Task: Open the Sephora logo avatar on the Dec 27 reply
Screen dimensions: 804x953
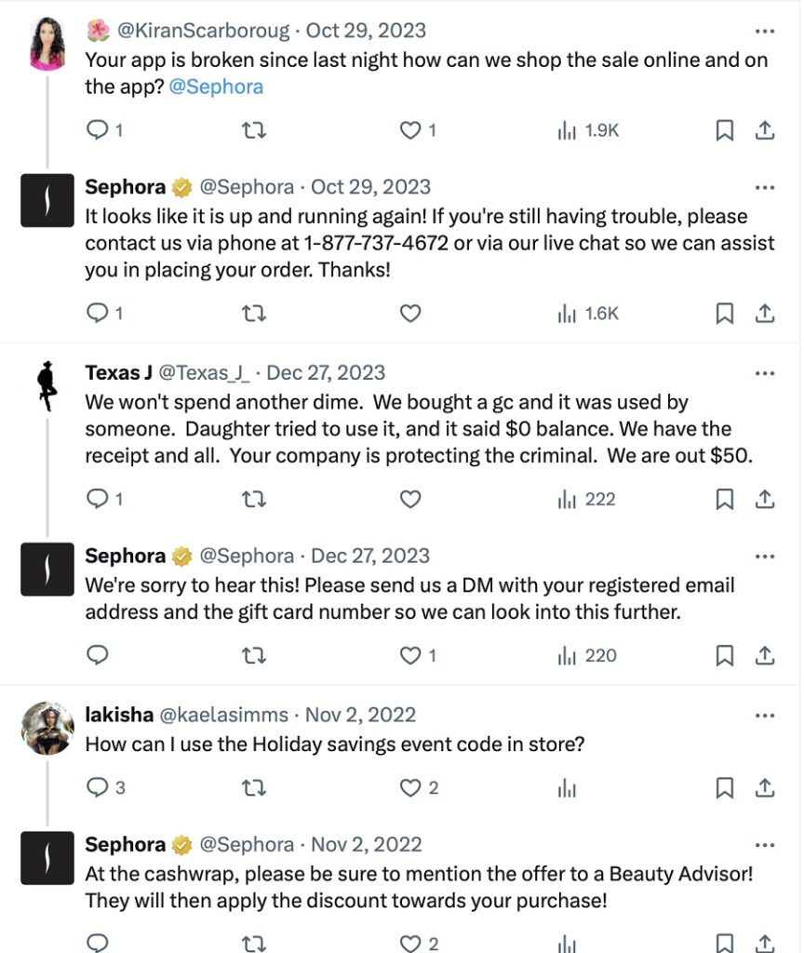Action: [x=47, y=570]
